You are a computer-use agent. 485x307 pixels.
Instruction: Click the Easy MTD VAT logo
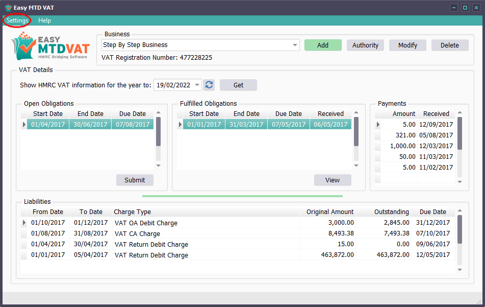tap(50, 46)
